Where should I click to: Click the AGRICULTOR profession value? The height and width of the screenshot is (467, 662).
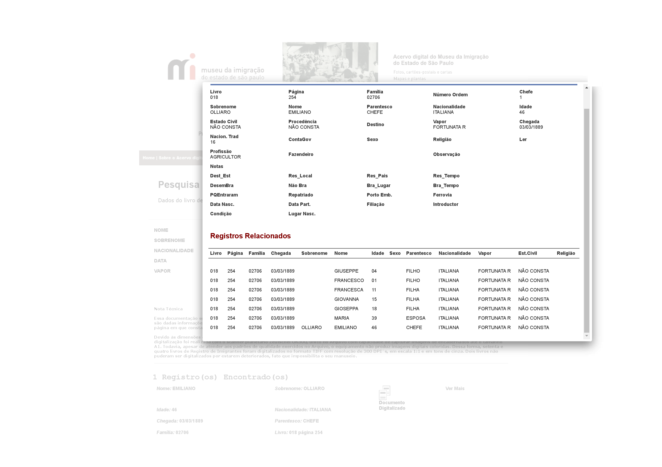[x=225, y=157]
